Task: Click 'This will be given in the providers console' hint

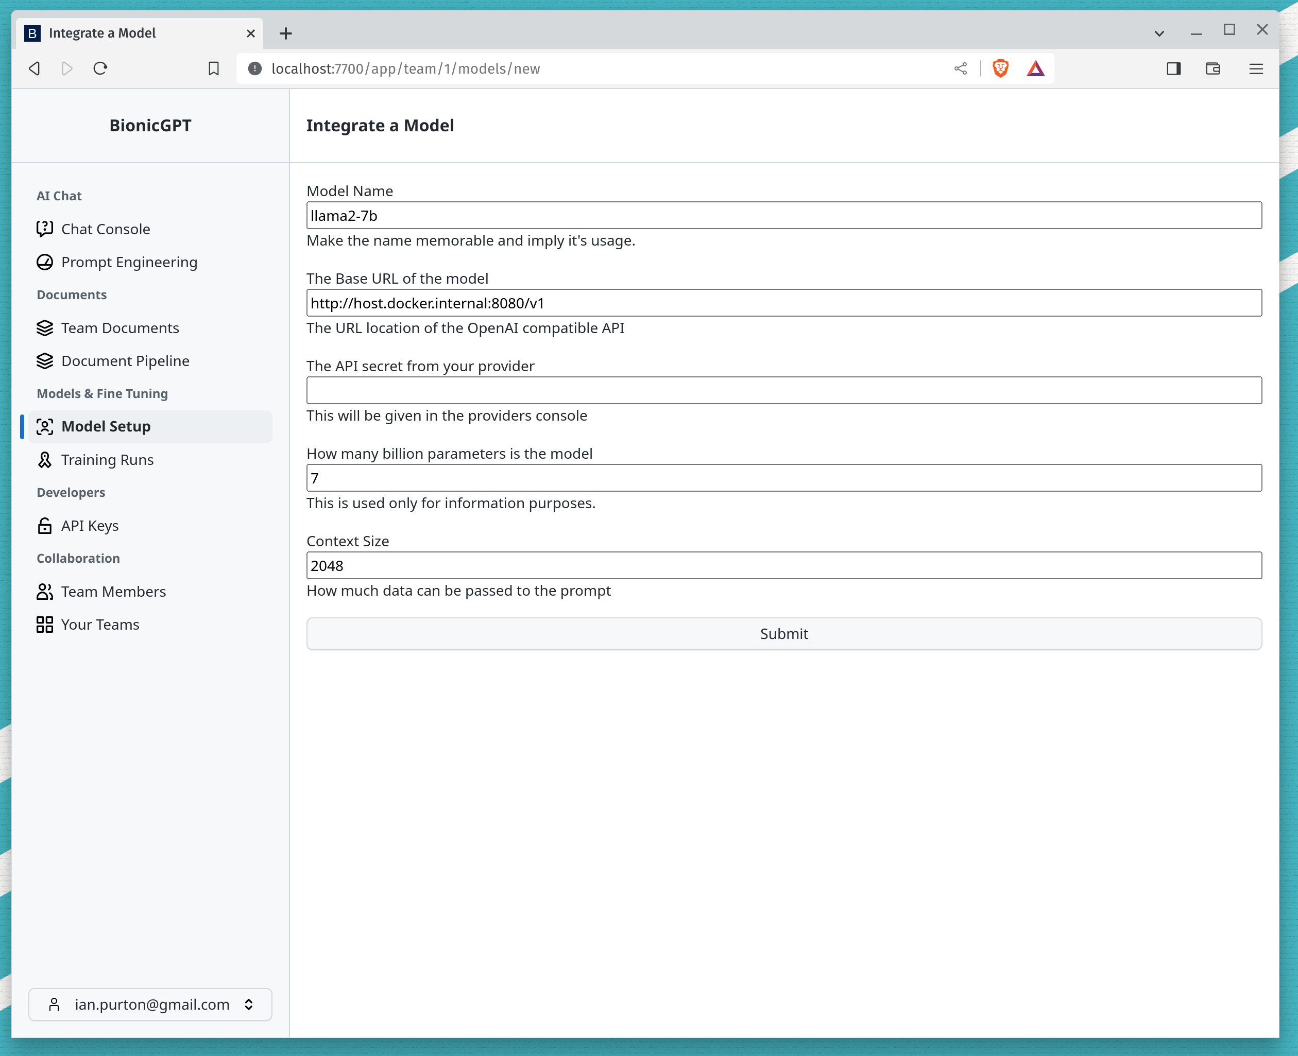Action: pos(447,416)
